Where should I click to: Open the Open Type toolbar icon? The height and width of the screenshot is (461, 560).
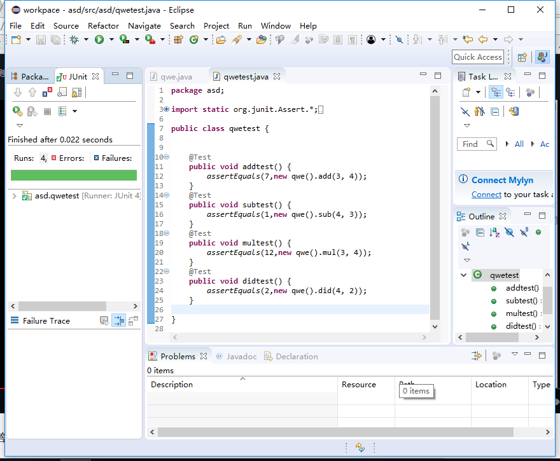tap(221, 39)
